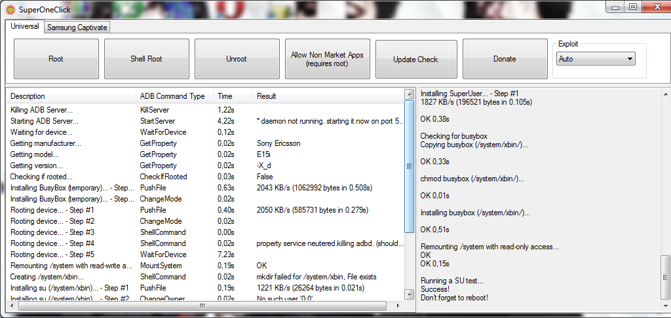Click the SuperOneClick Android title icon

point(10,9)
